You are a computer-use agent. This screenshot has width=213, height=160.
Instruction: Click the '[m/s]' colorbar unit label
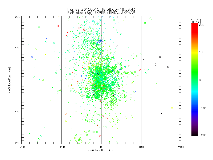click(x=196, y=21)
